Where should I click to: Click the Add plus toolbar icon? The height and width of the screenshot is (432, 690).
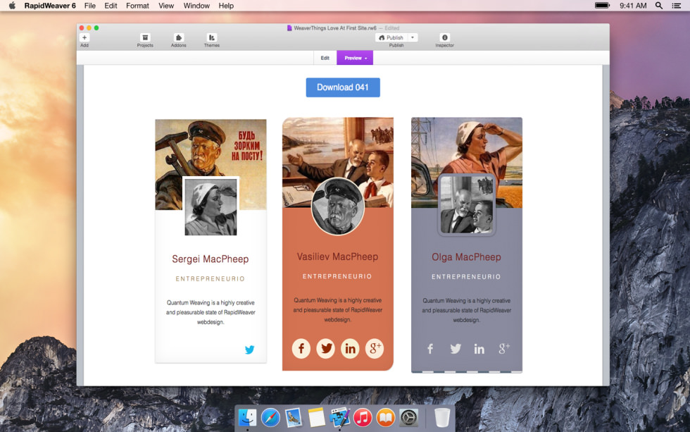[x=84, y=38]
